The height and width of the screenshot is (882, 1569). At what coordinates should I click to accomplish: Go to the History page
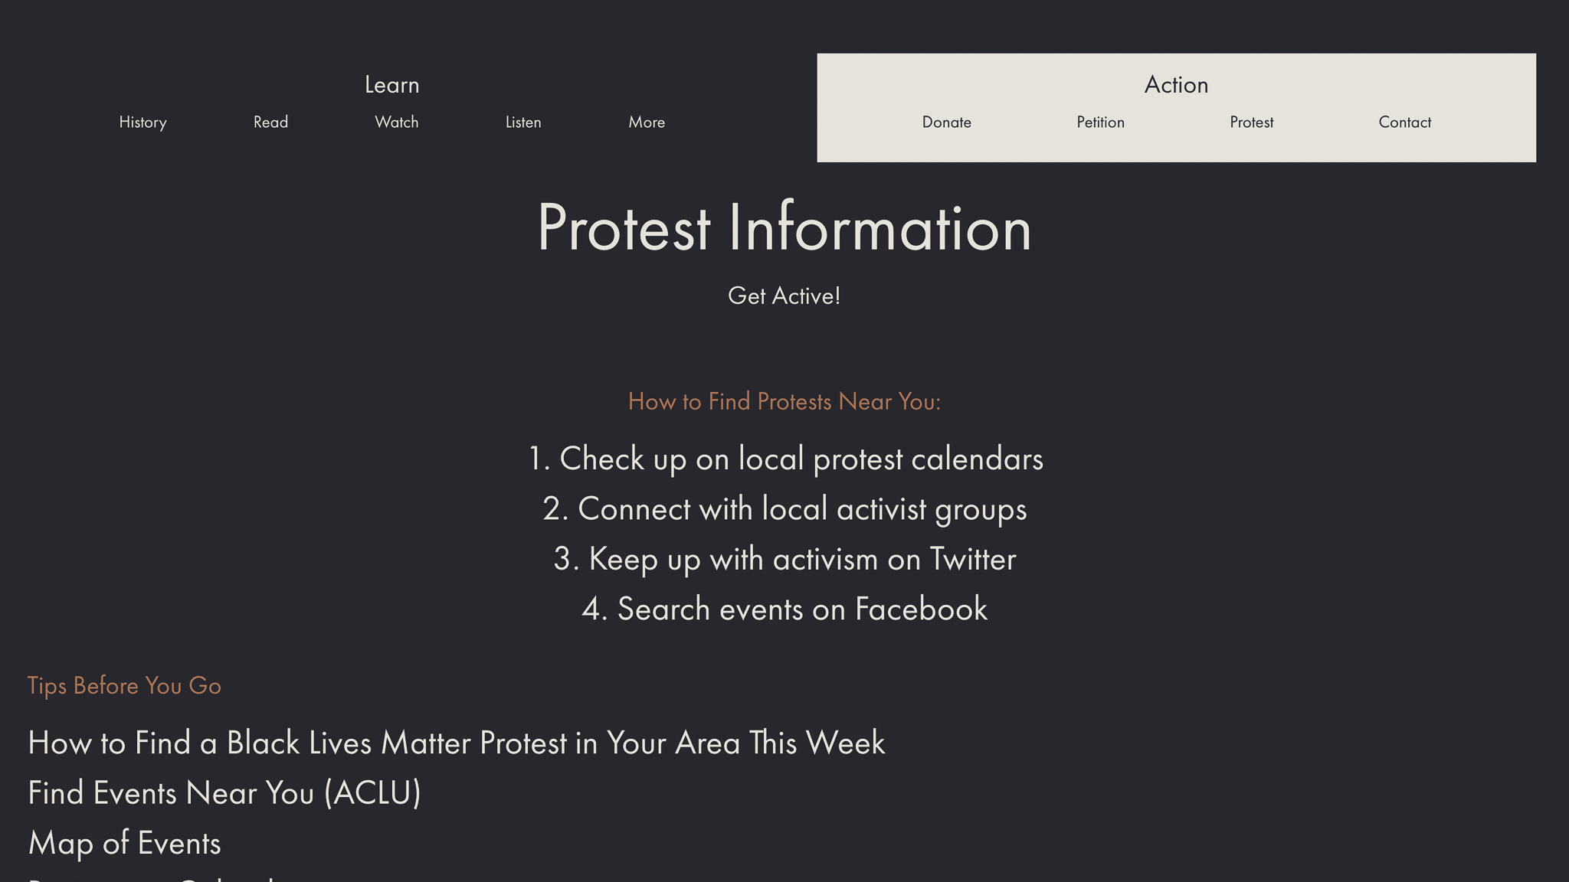[x=142, y=122]
